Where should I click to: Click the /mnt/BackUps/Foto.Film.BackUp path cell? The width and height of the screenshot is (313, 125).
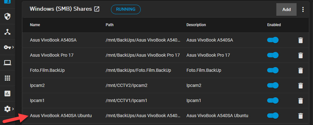click(x=138, y=70)
